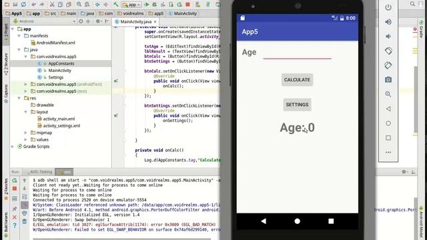
Task: Collapse the java folder
Action: [19, 49]
